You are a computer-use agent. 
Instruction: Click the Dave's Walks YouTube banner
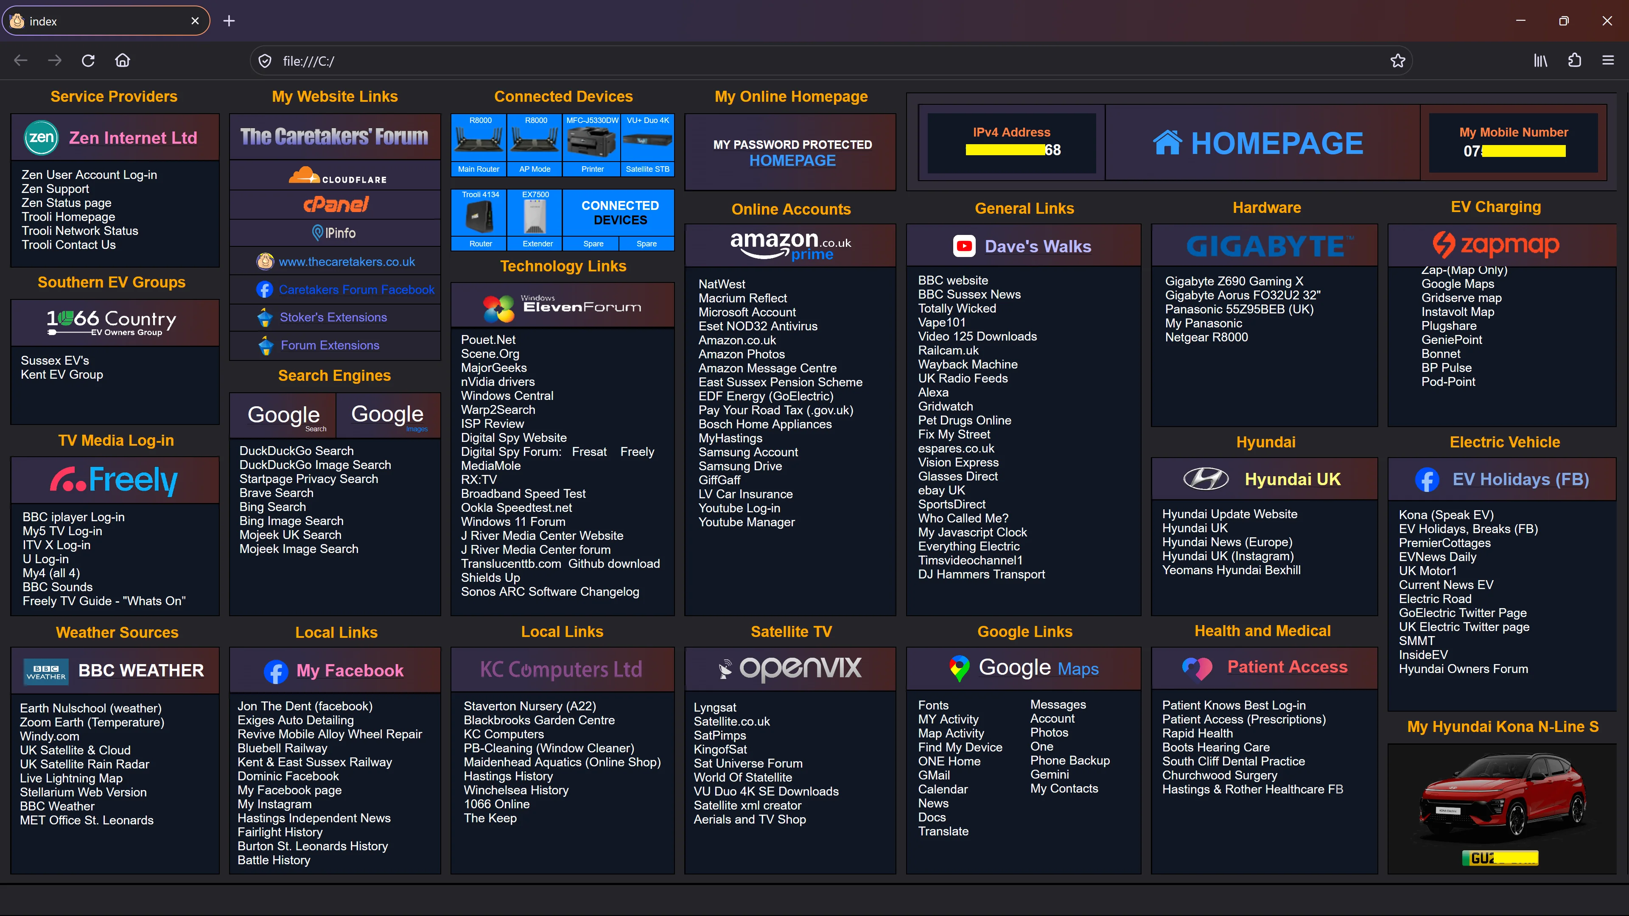[x=1023, y=245]
